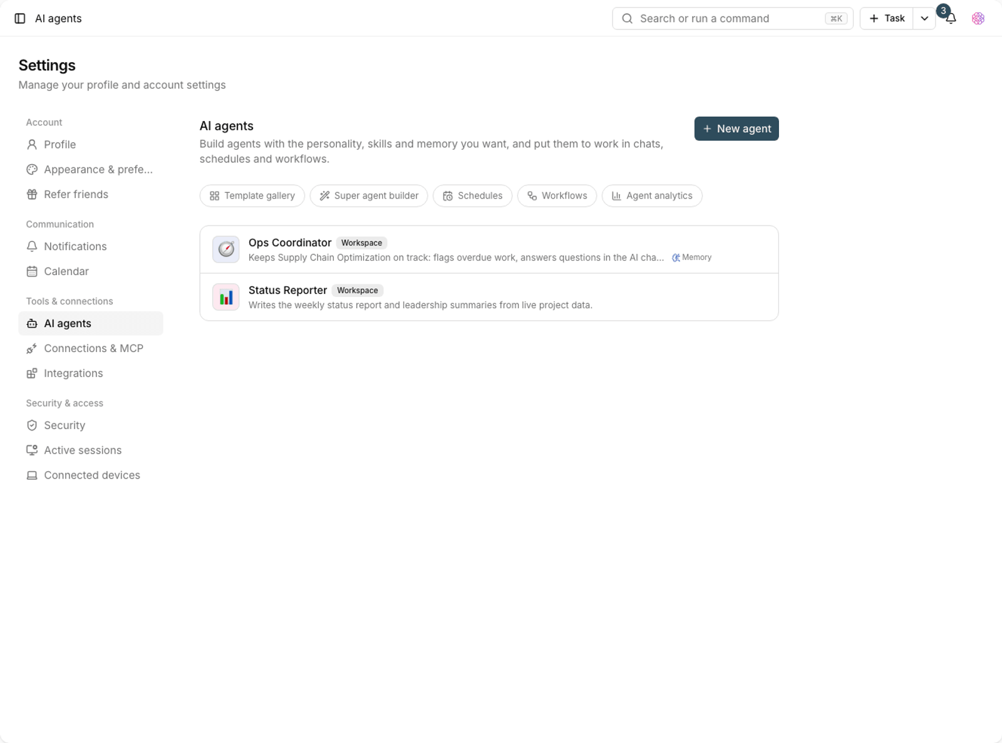This screenshot has width=1002, height=743.
Task: Open Security settings
Action: coord(91,426)
